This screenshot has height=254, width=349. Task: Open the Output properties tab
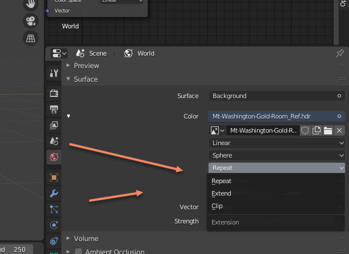[x=54, y=109]
